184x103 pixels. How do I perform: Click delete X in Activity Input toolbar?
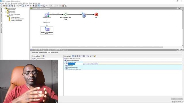click(84, 56)
